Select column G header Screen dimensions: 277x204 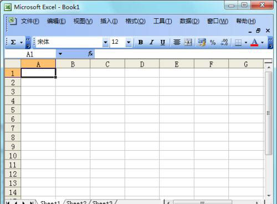coord(246,64)
